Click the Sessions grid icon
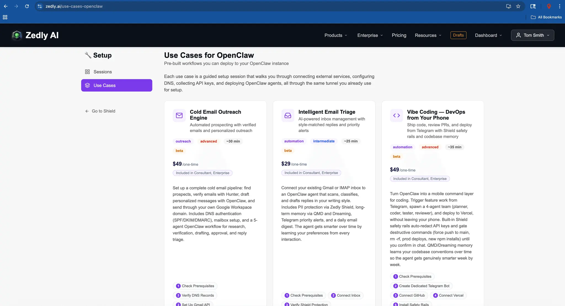Viewport: 565px width, 306px height. (87, 72)
